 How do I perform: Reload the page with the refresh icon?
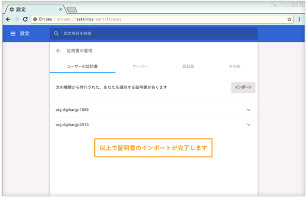(25, 19)
